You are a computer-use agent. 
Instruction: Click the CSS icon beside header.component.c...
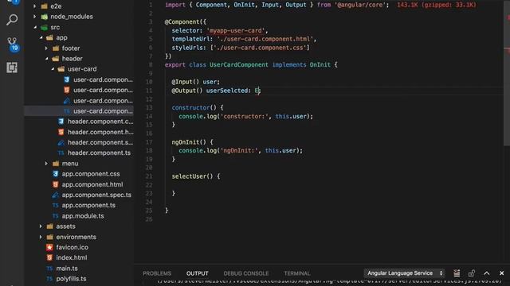click(61, 122)
